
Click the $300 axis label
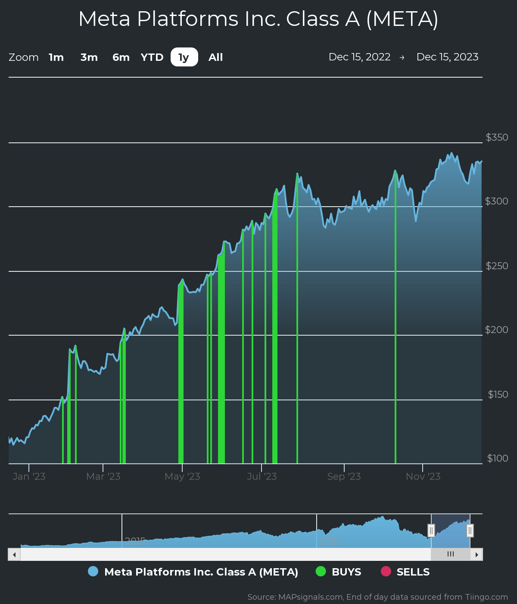(x=497, y=201)
